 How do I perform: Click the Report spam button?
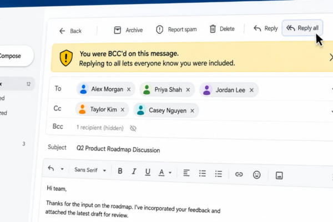tap(176, 29)
